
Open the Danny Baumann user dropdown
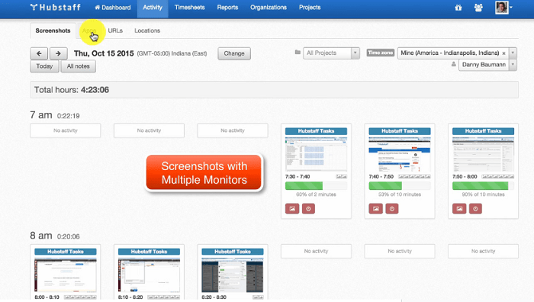pos(487,65)
